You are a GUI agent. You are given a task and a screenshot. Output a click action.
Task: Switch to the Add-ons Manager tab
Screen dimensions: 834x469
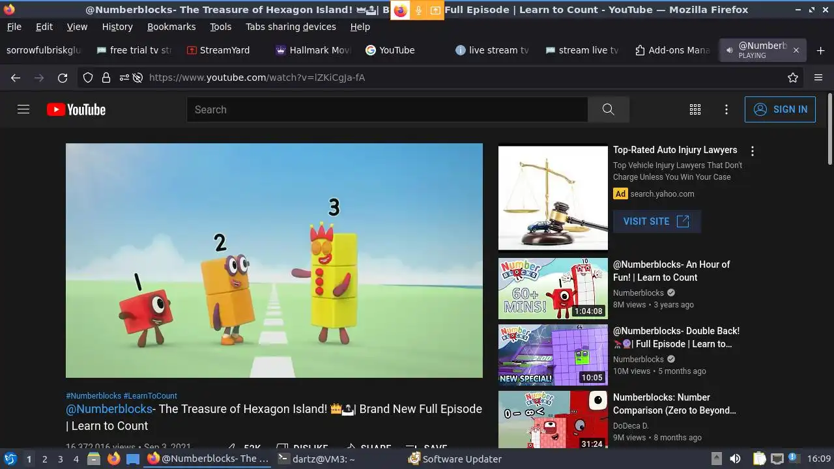(x=672, y=50)
